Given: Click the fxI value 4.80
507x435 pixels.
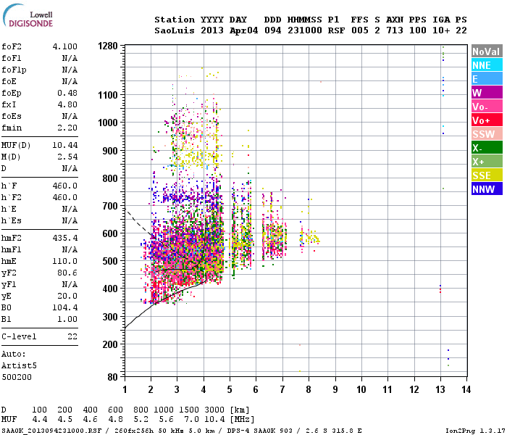Looking at the screenshot, I should coord(67,104).
